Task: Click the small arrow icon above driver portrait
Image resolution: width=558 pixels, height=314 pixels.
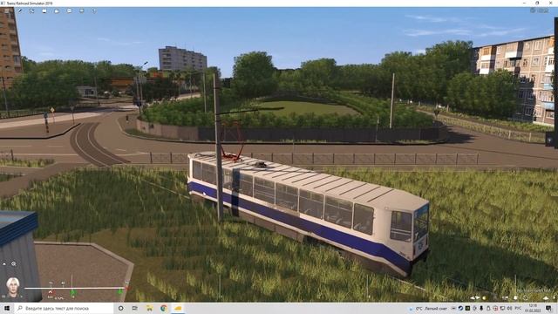Action: point(4,263)
